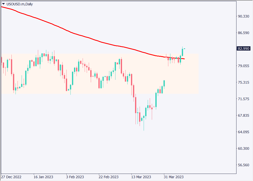This screenshot has height=181, width=253.
Task: Click the 79.055 price scale label
Action: (243, 66)
